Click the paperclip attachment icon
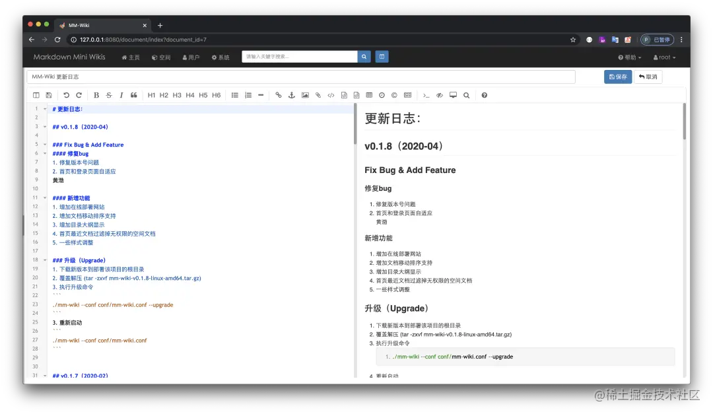Screen dimensions: 713x414 pos(318,95)
